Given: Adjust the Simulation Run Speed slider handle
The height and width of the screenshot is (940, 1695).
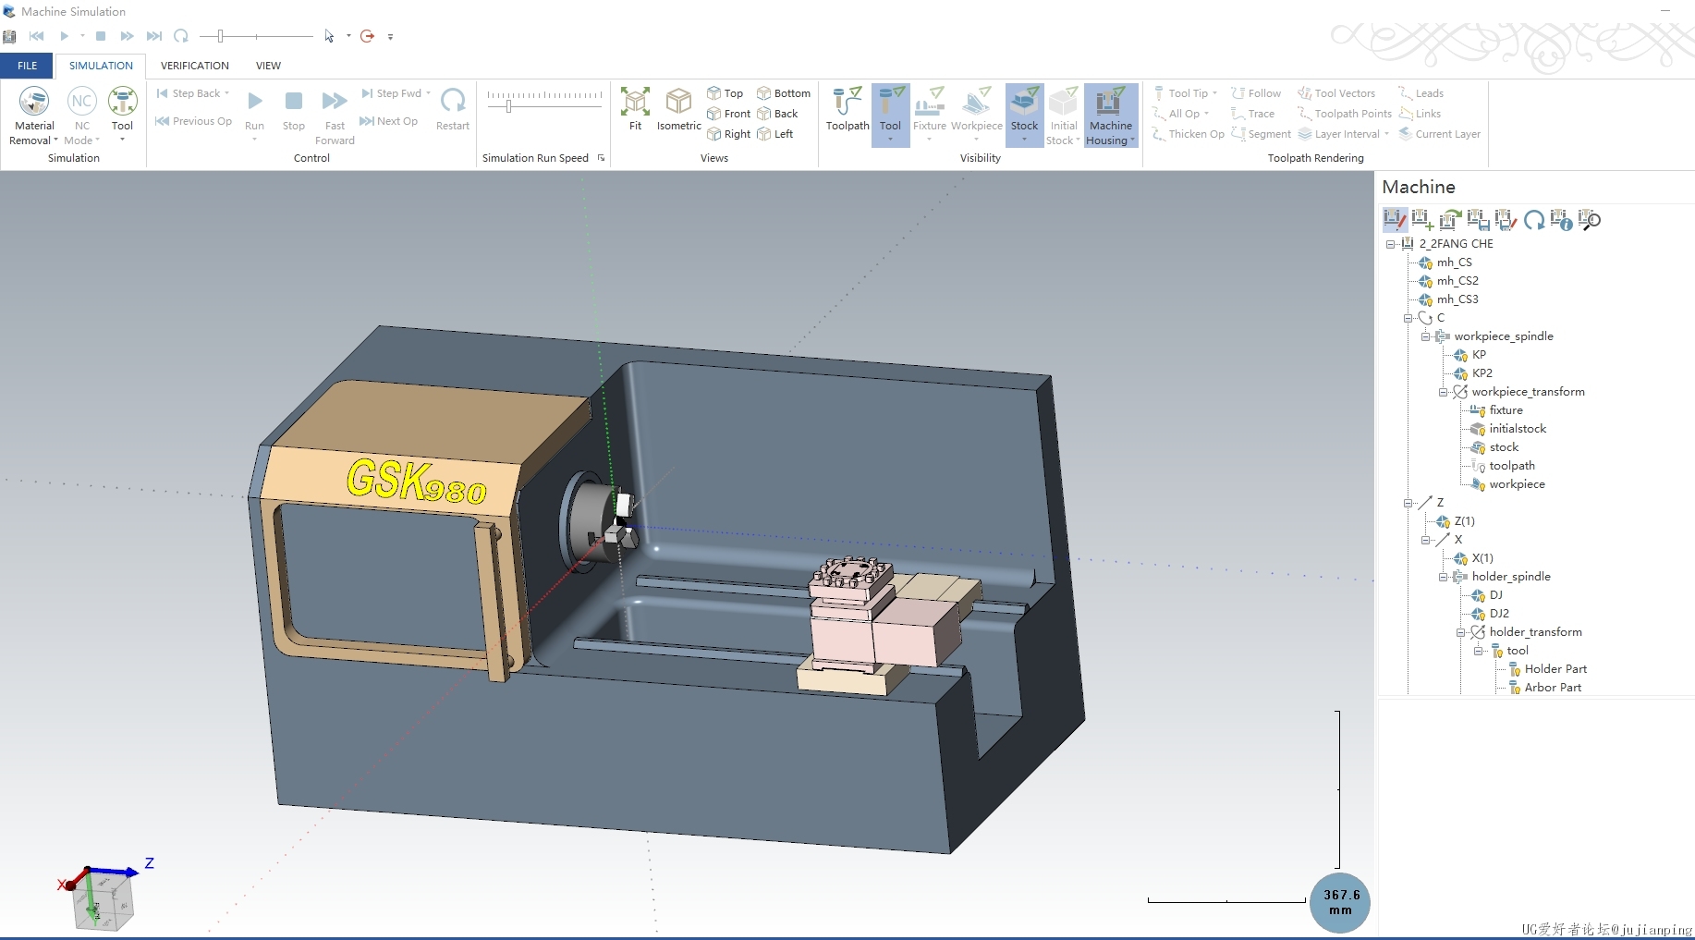Looking at the screenshot, I should [x=508, y=106].
